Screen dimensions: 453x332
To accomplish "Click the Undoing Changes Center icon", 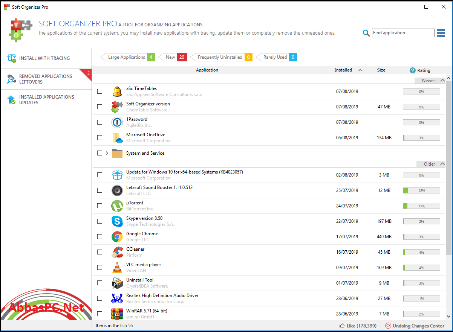I will (x=388, y=326).
